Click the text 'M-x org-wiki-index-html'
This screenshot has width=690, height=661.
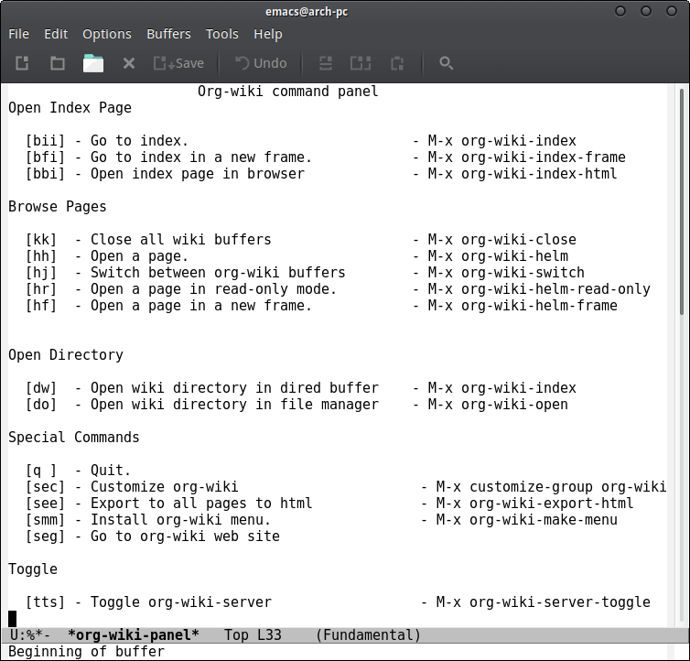point(523,174)
